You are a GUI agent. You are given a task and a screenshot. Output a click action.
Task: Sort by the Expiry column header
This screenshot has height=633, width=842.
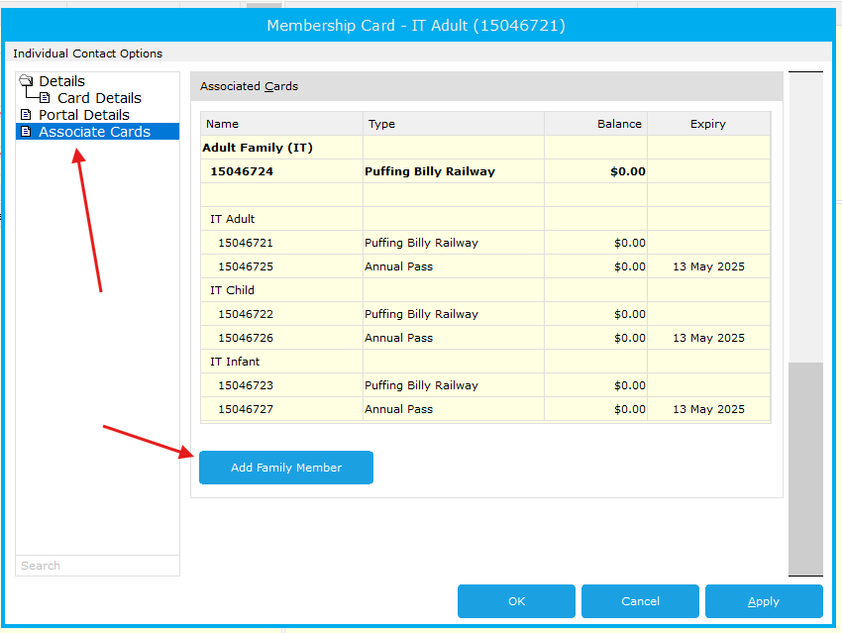click(x=709, y=124)
